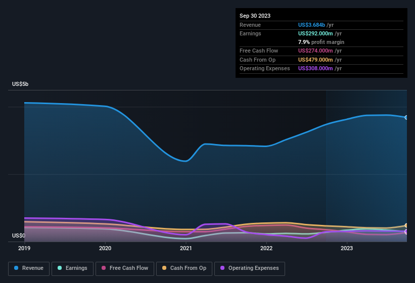Select the 2023 axis label
This screenshot has width=415, height=283.
pyautogui.click(x=347, y=248)
